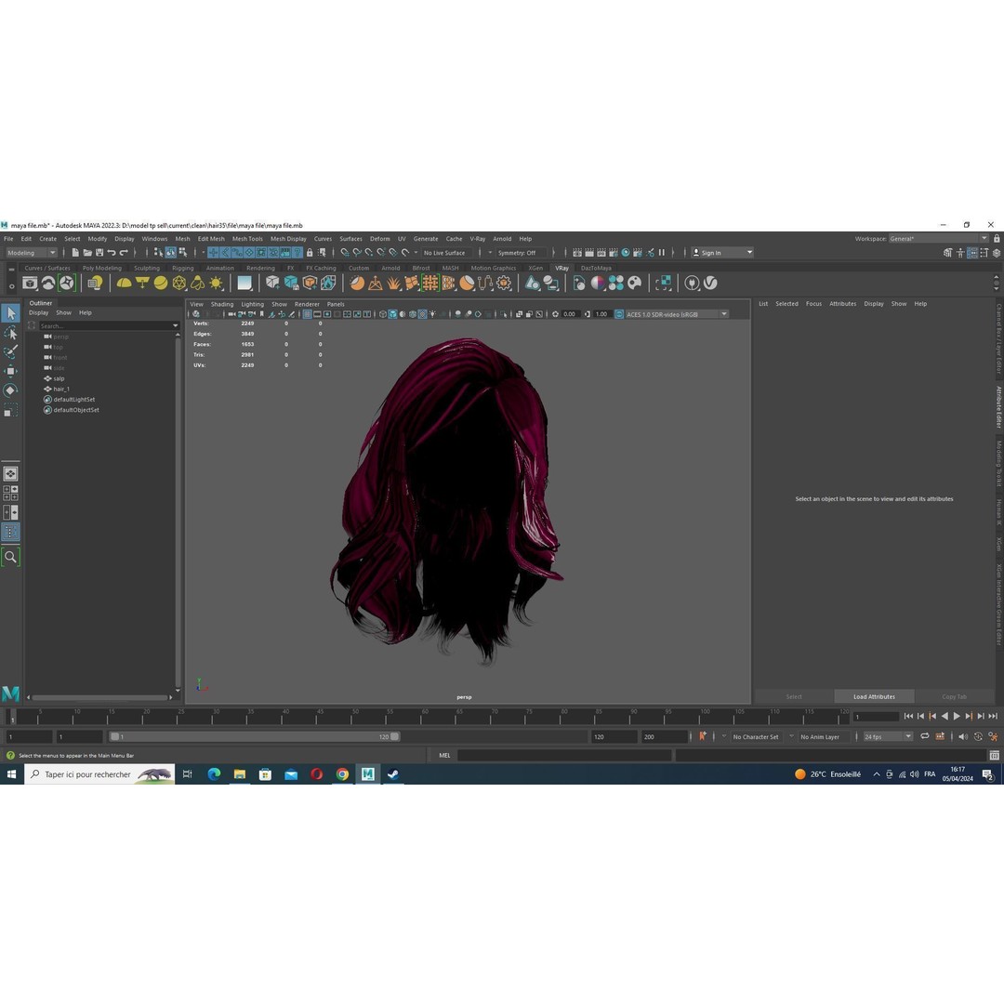Open the No Anim Layer dropdown arrow

(x=791, y=737)
